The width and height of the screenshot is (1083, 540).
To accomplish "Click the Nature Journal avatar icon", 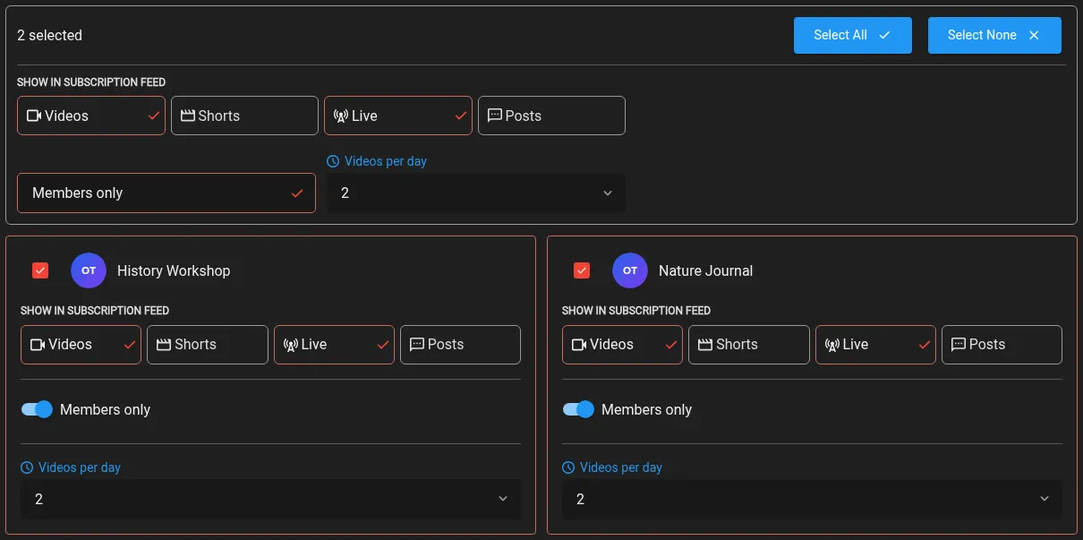I will coord(630,270).
